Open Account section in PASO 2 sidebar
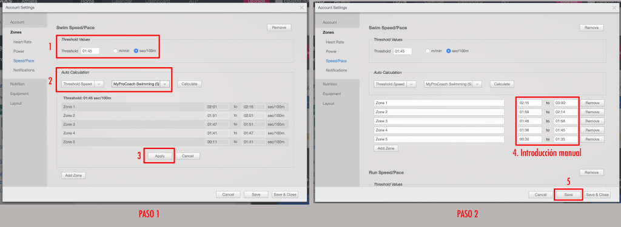The image size is (621, 227). coord(329,22)
